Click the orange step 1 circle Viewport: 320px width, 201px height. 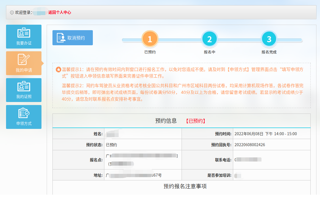(x=150, y=39)
